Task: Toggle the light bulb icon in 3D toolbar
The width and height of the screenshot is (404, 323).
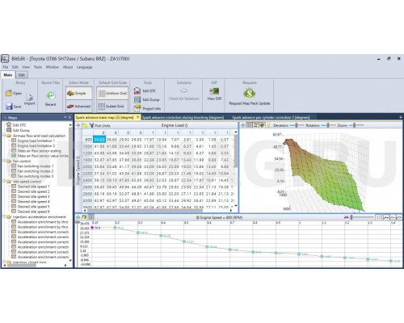Action: pyautogui.click(x=268, y=125)
